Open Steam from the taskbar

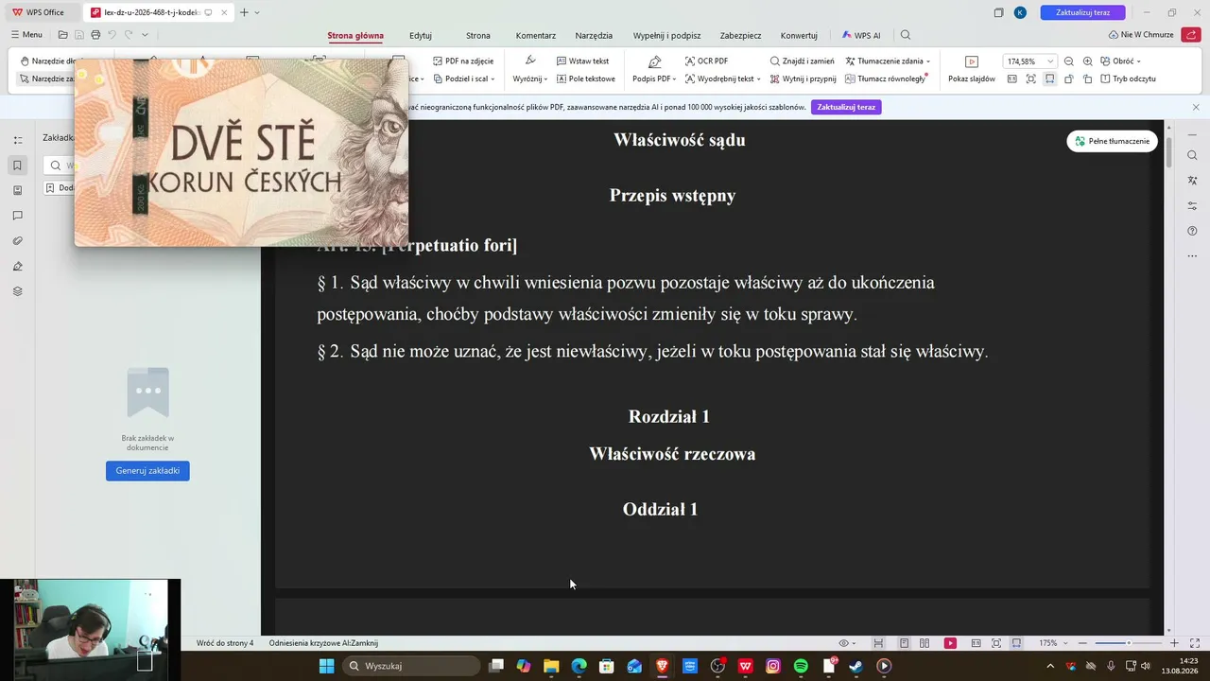[x=856, y=666]
